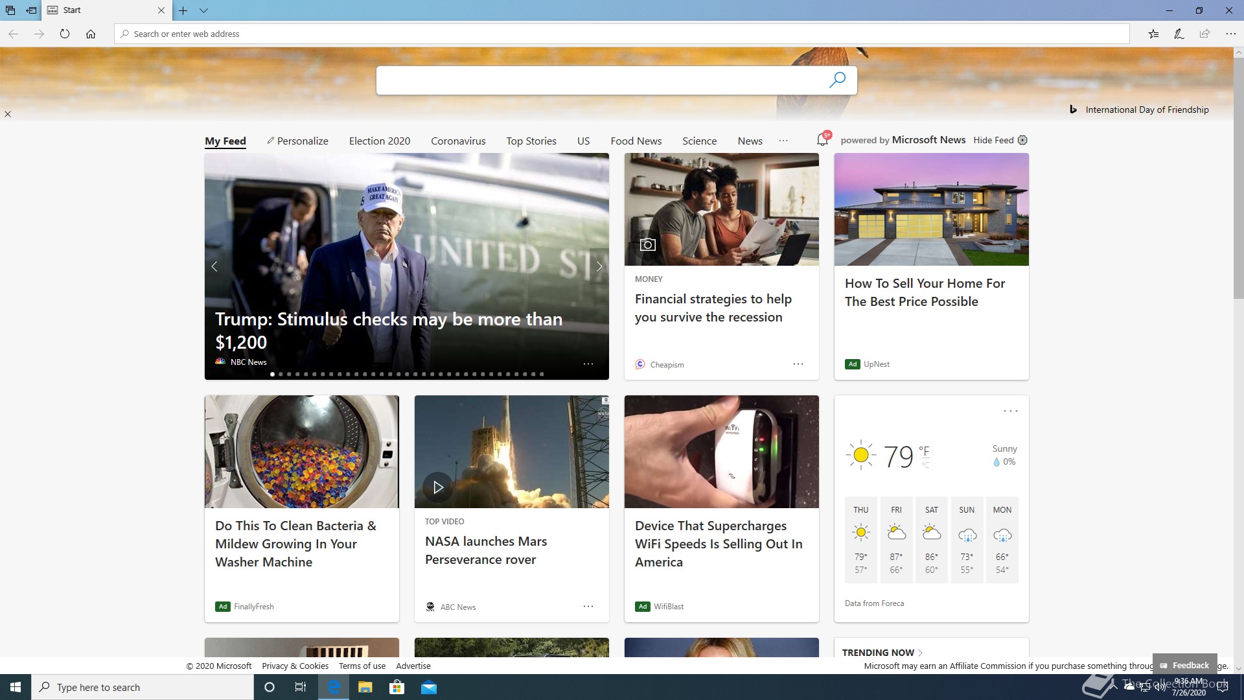Open Science tab

699,141
